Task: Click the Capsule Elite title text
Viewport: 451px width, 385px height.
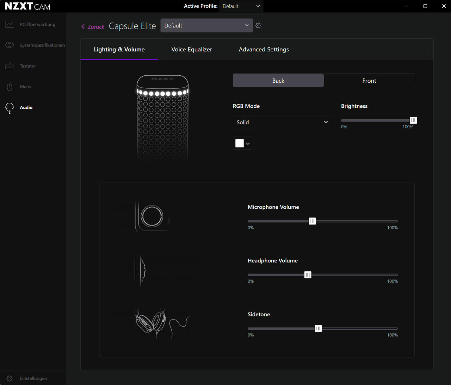Action: click(132, 26)
